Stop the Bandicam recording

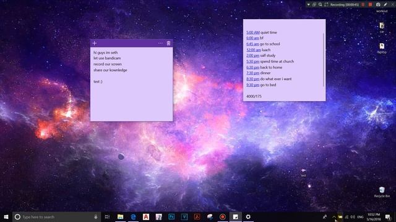coord(370,4)
